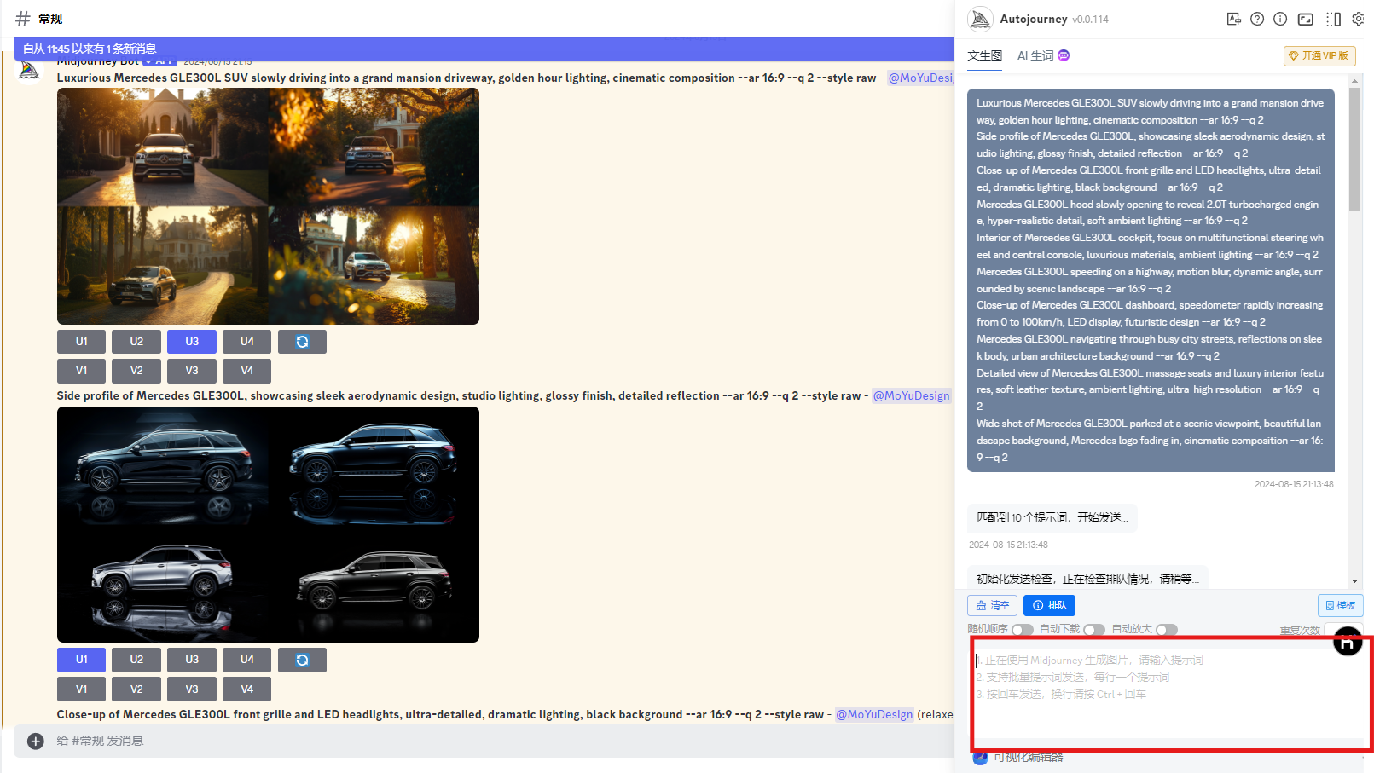Open top-right mansion driveway image

[374, 147]
